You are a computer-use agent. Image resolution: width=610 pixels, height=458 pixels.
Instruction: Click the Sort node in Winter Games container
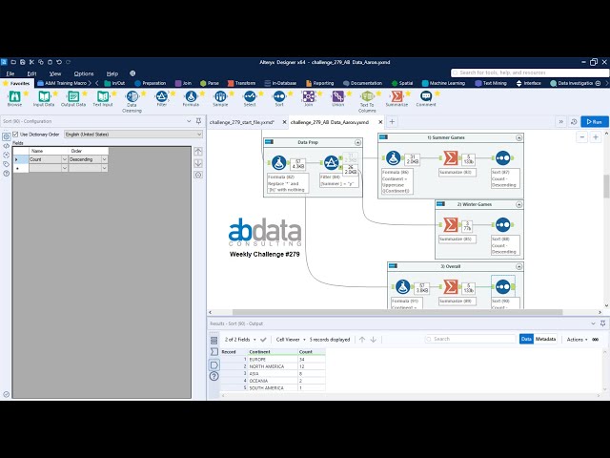pyautogui.click(x=503, y=225)
